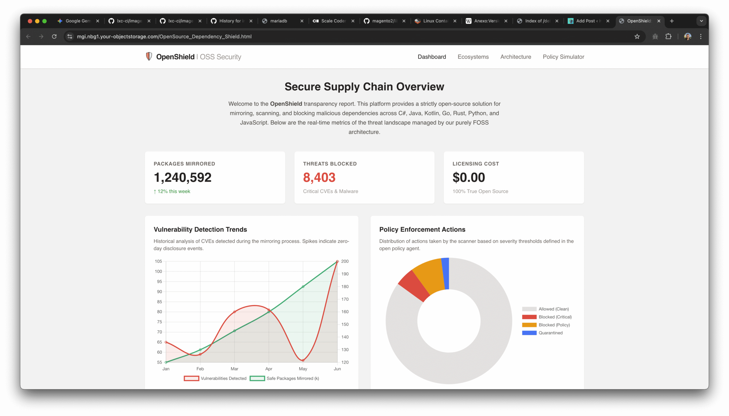729x416 pixels.
Task: Click the grey bug-shaped extension icon
Action: pyautogui.click(x=655, y=36)
